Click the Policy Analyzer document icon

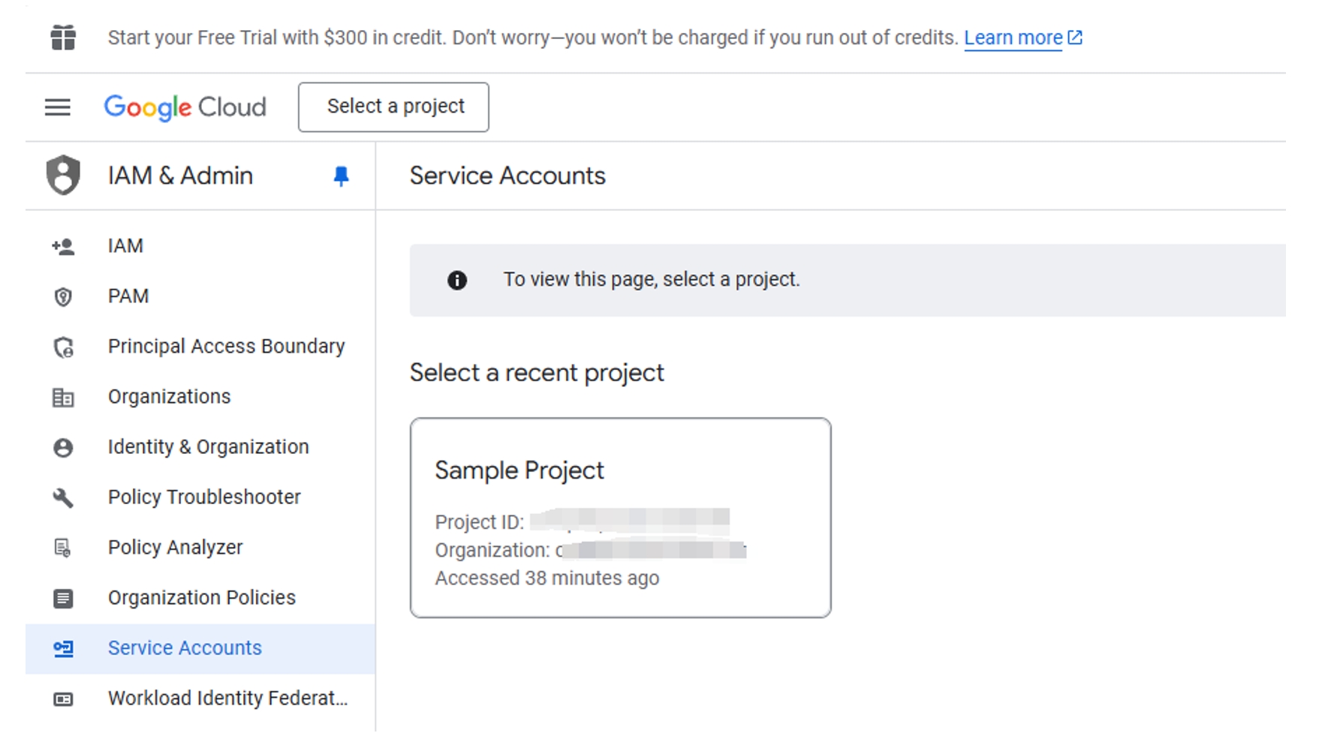click(63, 548)
